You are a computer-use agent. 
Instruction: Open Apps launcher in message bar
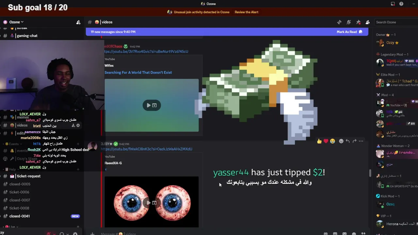(x=363, y=234)
